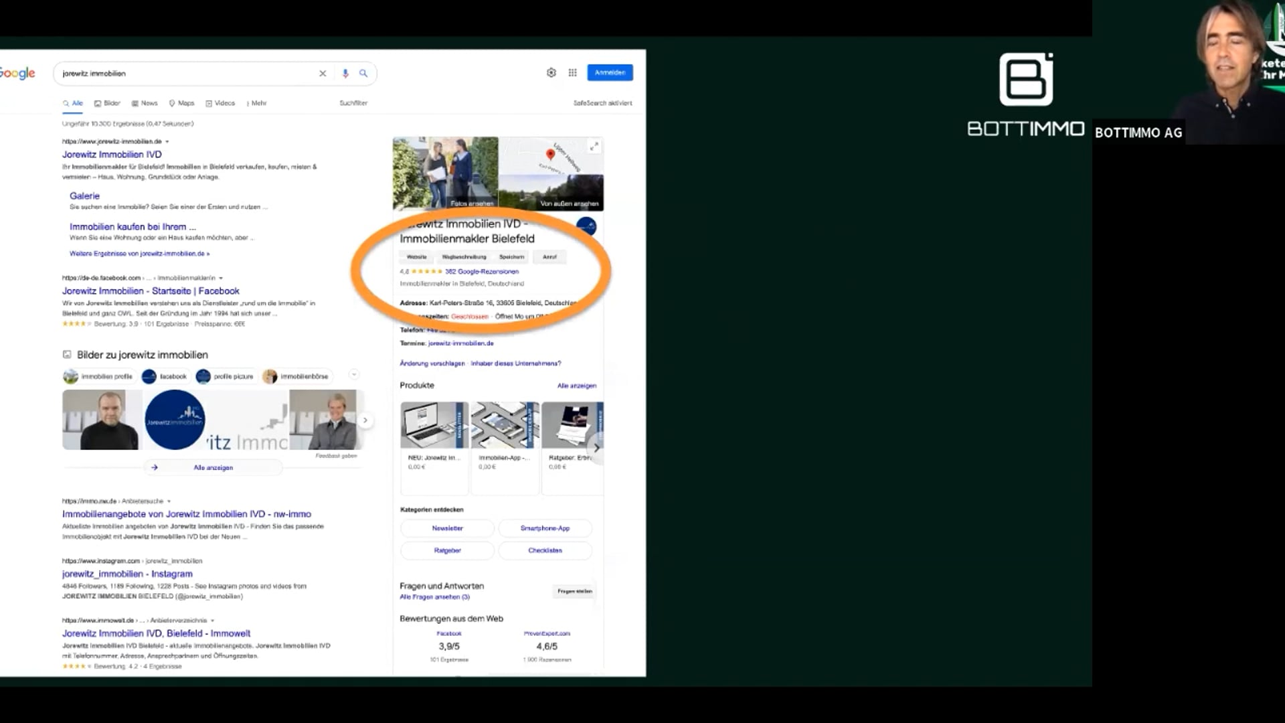The height and width of the screenshot is (723, 1285).
Task: Expand the map with the fullscreen icon
Action: (594, 146)
